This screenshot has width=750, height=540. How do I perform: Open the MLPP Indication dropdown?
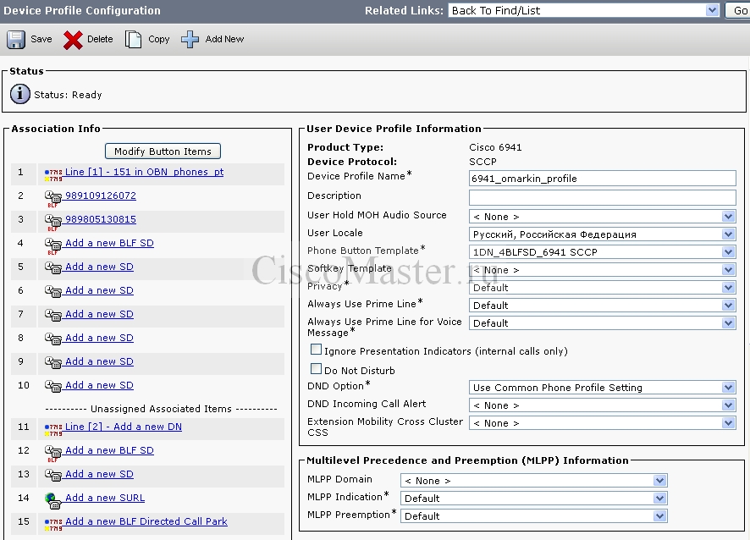pyautogui.click(x=534, y=498)
